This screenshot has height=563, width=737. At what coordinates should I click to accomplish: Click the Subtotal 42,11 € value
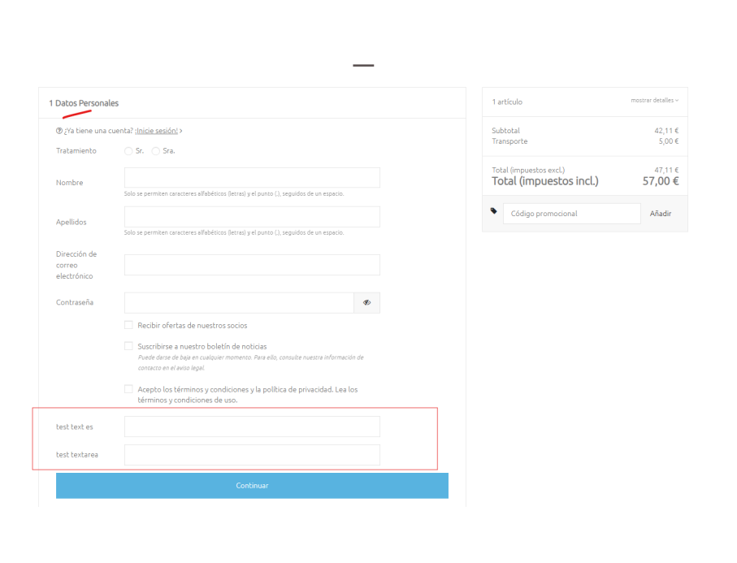coord(666,131)
